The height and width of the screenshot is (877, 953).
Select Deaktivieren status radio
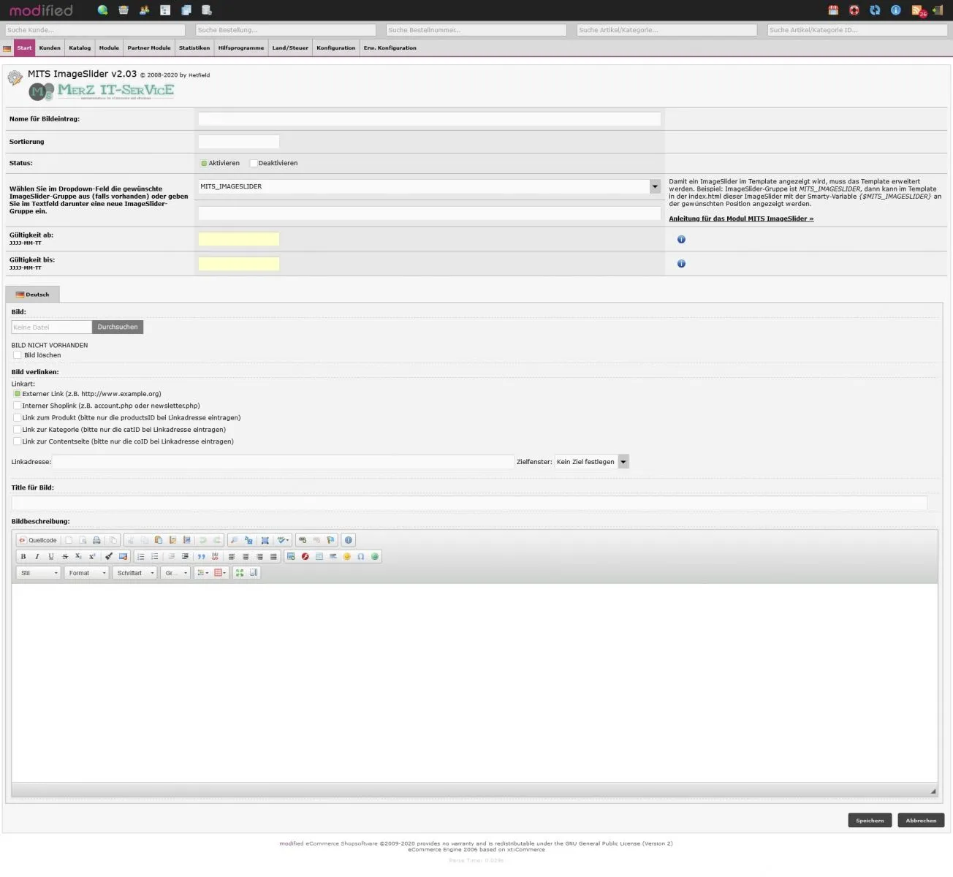(x=254, y=163)
